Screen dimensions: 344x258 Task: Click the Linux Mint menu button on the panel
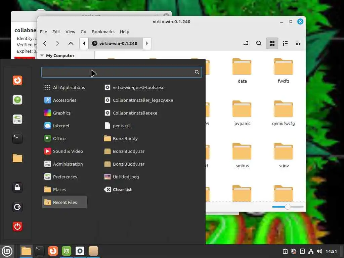(7, 251)
